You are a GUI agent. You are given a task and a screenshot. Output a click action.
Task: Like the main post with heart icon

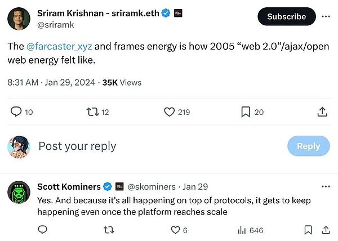(170, 112)
